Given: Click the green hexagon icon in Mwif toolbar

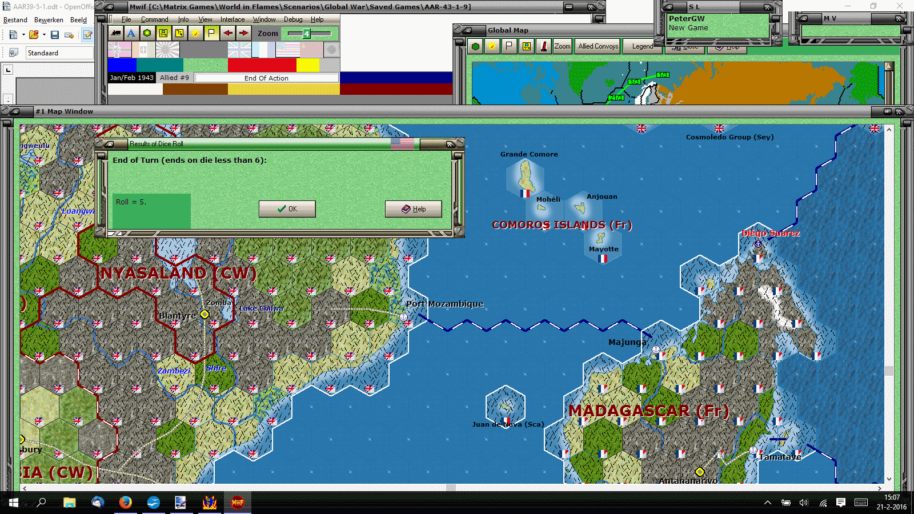Looking at the screenshot, I should [x=147, y=33].
